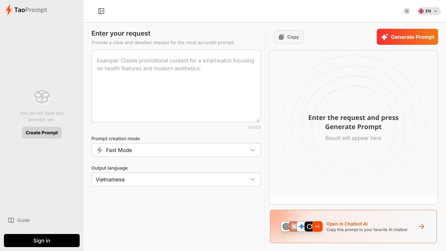This screenshot has height=251, width=446.
Task: Open the EN language selector
Action: point(429,11)
